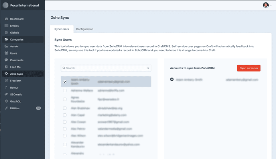Image resolution: width=276 pixels, height=159 pixels.
Task: Tick the checkbox for Adrienne Wallace
Action: [x=65, y=91]
